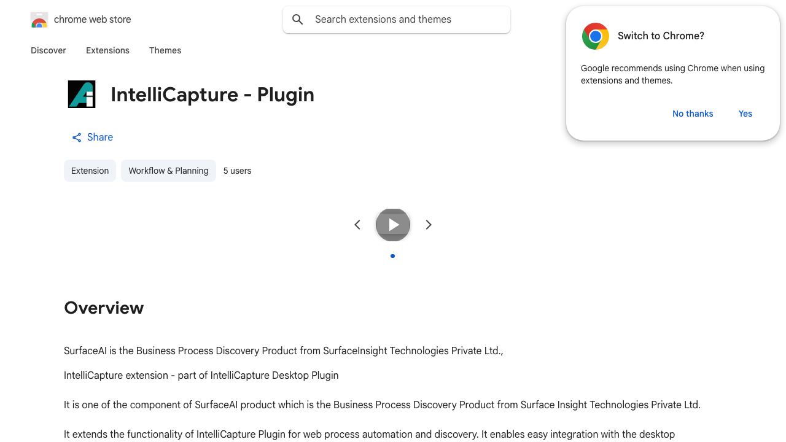The width and height of the screenshot is (786, 442).
Task: Click the 'Switch to Chrome?' popup title
Action: tap(661, 36)
